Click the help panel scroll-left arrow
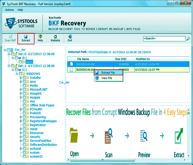193x165 pixels. click(68, 160)
